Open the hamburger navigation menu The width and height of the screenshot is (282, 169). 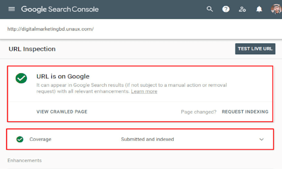click(x=12, y=9)
